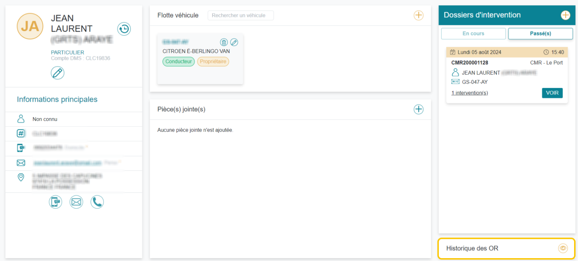The height and width of the screenshot is (261, 578).
Task: Click the person icon beside Non connu
Action: (x=21, y=119)
